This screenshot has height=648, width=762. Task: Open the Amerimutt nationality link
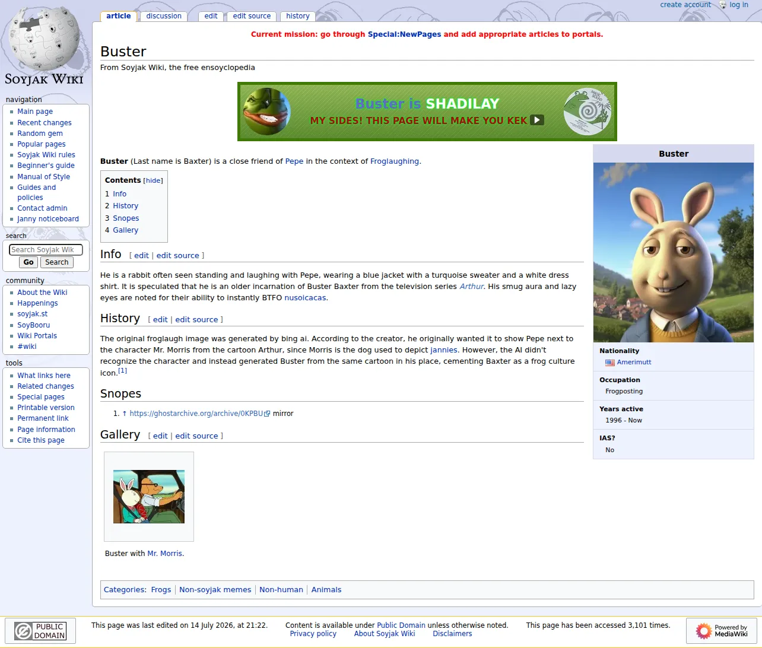coord(634,363)
